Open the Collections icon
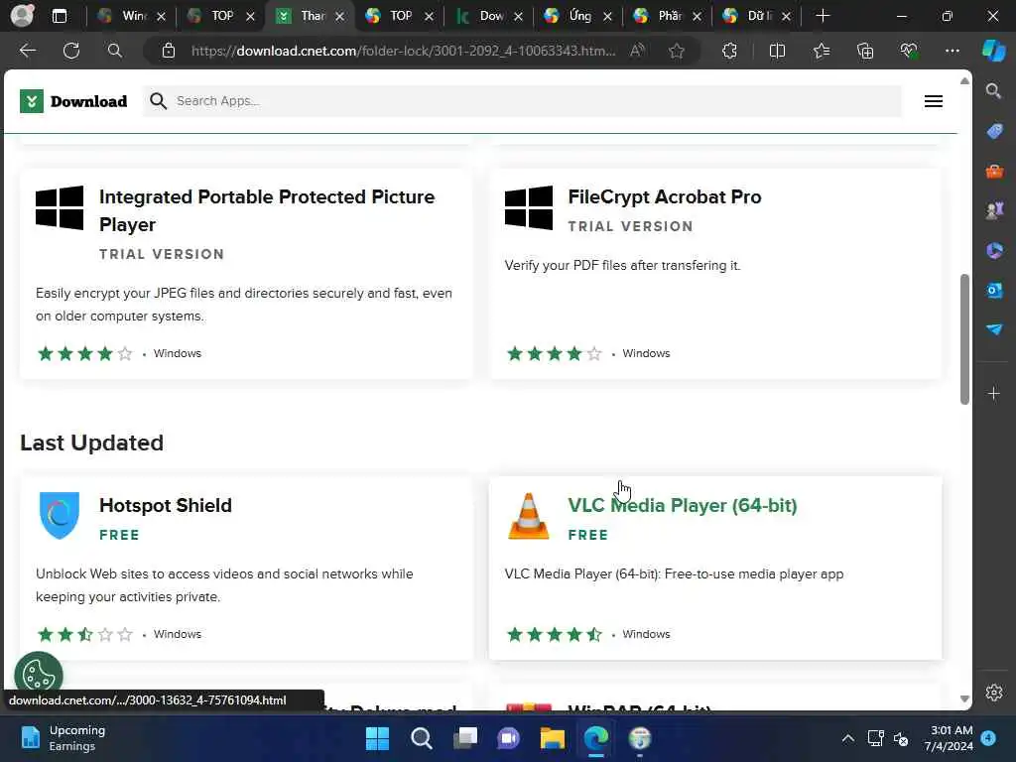This screenshot has height=762, width=1016. click(865, 51)
